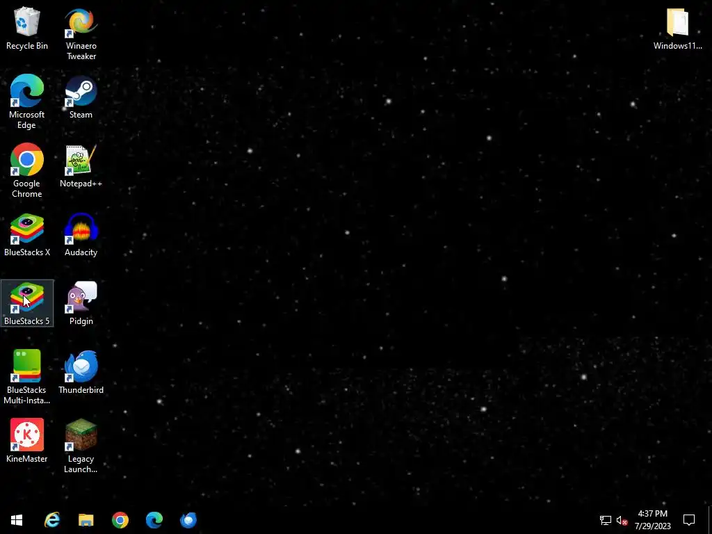
Task: Click the muted volume tray icon
Action: click(622, 520)
